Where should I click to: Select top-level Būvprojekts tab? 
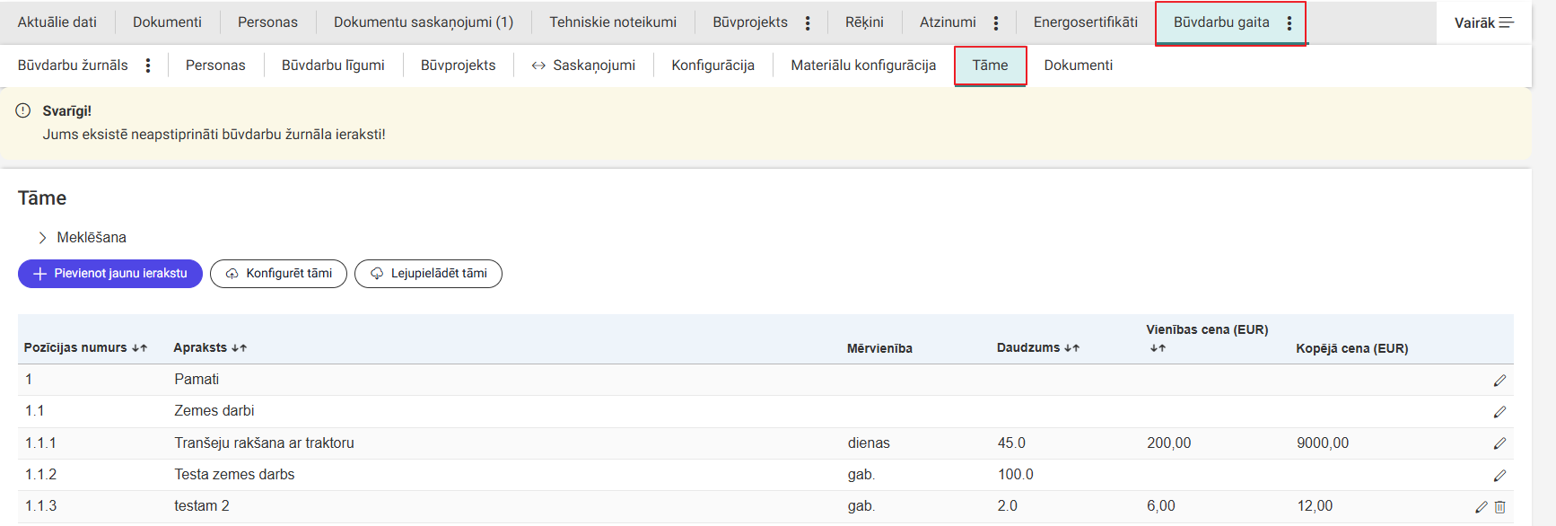750,22
